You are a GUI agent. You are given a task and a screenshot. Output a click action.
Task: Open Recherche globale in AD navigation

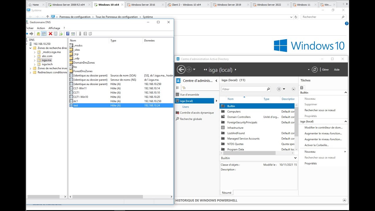[191, 119]
